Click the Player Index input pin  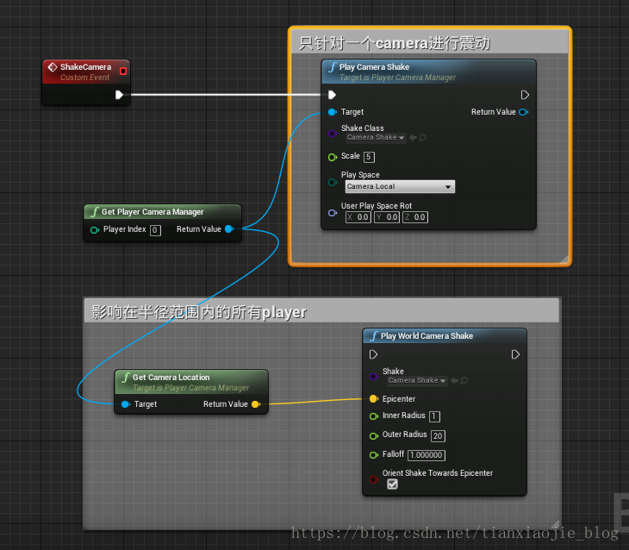pyautogui.click(x=95, y=230)
